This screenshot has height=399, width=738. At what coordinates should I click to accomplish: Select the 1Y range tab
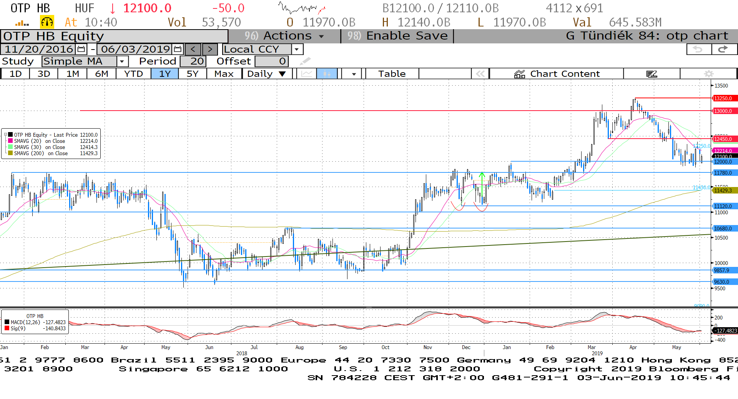tap(165, 74)
